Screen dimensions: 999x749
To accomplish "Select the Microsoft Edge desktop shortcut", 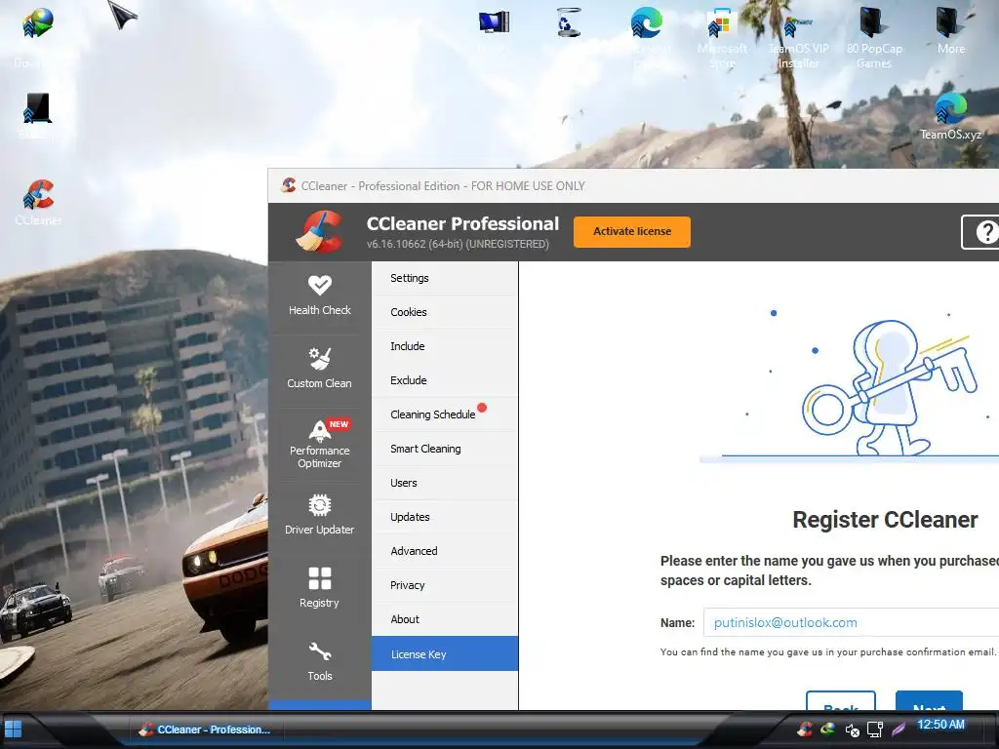I will [x=646, y=37].
